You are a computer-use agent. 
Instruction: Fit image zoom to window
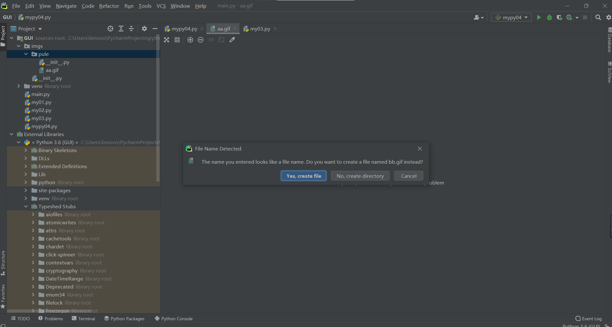(221, 40)
